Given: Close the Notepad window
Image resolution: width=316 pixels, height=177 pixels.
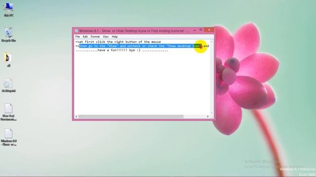Looking at the screenshot, I should [x=209, y=30].
